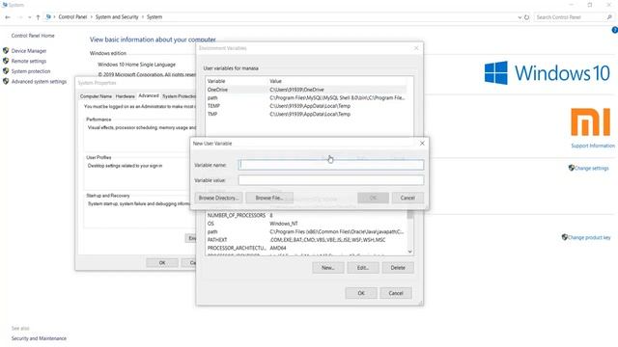
Task: Click the Device Manager shield icon
Action: (6, 51)
